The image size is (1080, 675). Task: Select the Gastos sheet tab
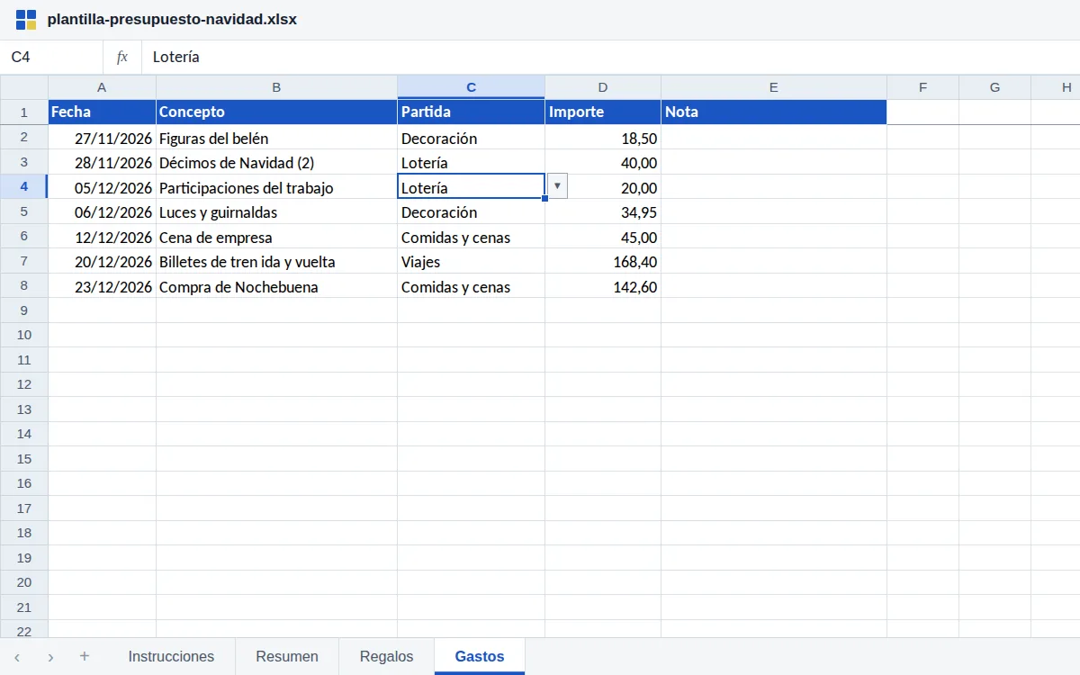tap(480, 656)
